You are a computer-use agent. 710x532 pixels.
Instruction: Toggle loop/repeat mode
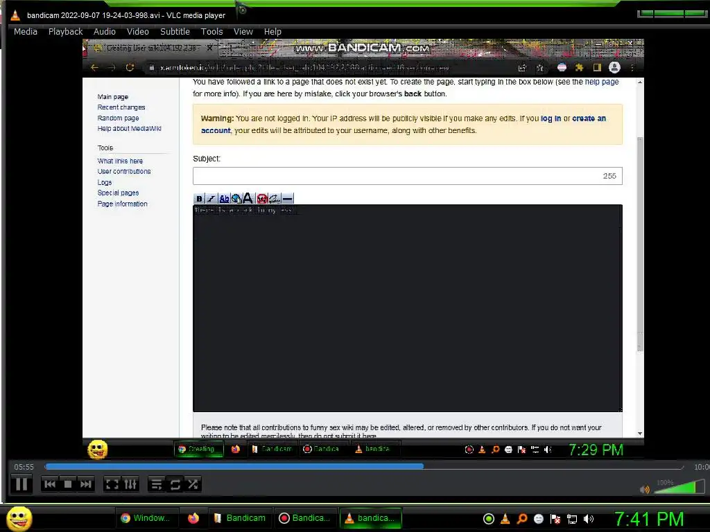click(x=175, y=484)
